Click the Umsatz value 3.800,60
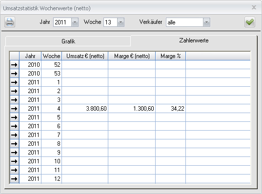 (x=85, y=109)
